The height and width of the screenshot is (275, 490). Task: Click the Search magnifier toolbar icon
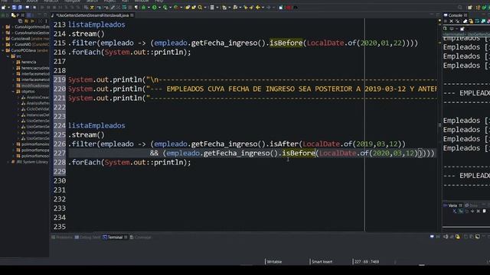click(x=200, y=7)
